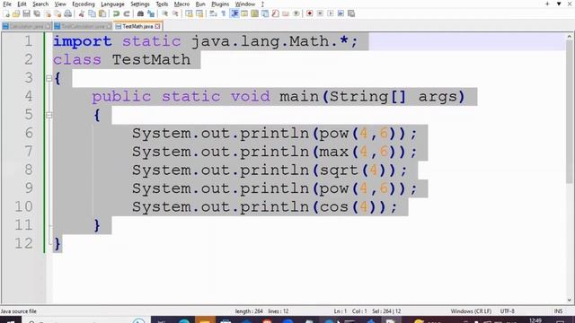The width and height of the screenshot is (575, 323).
Task: Toggle synchronize horizontal scrolling icon
Action: click(x=199, y=13)
